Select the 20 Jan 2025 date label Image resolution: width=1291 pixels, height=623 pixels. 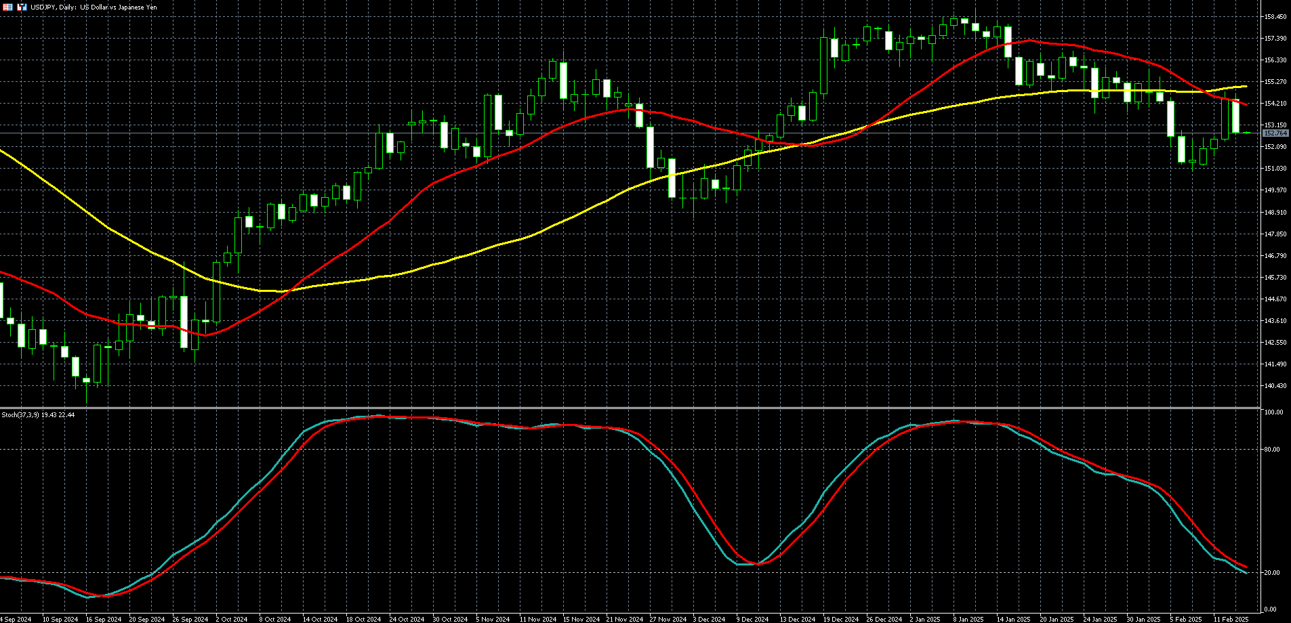tap(1057, 620)
